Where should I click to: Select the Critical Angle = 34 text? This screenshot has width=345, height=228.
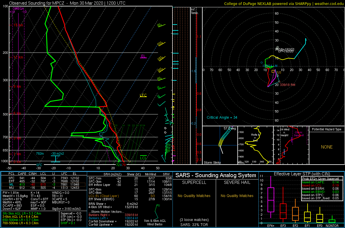point(222,118)
